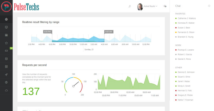Click Arlind Nushi's profile avatar

(140, 6)
